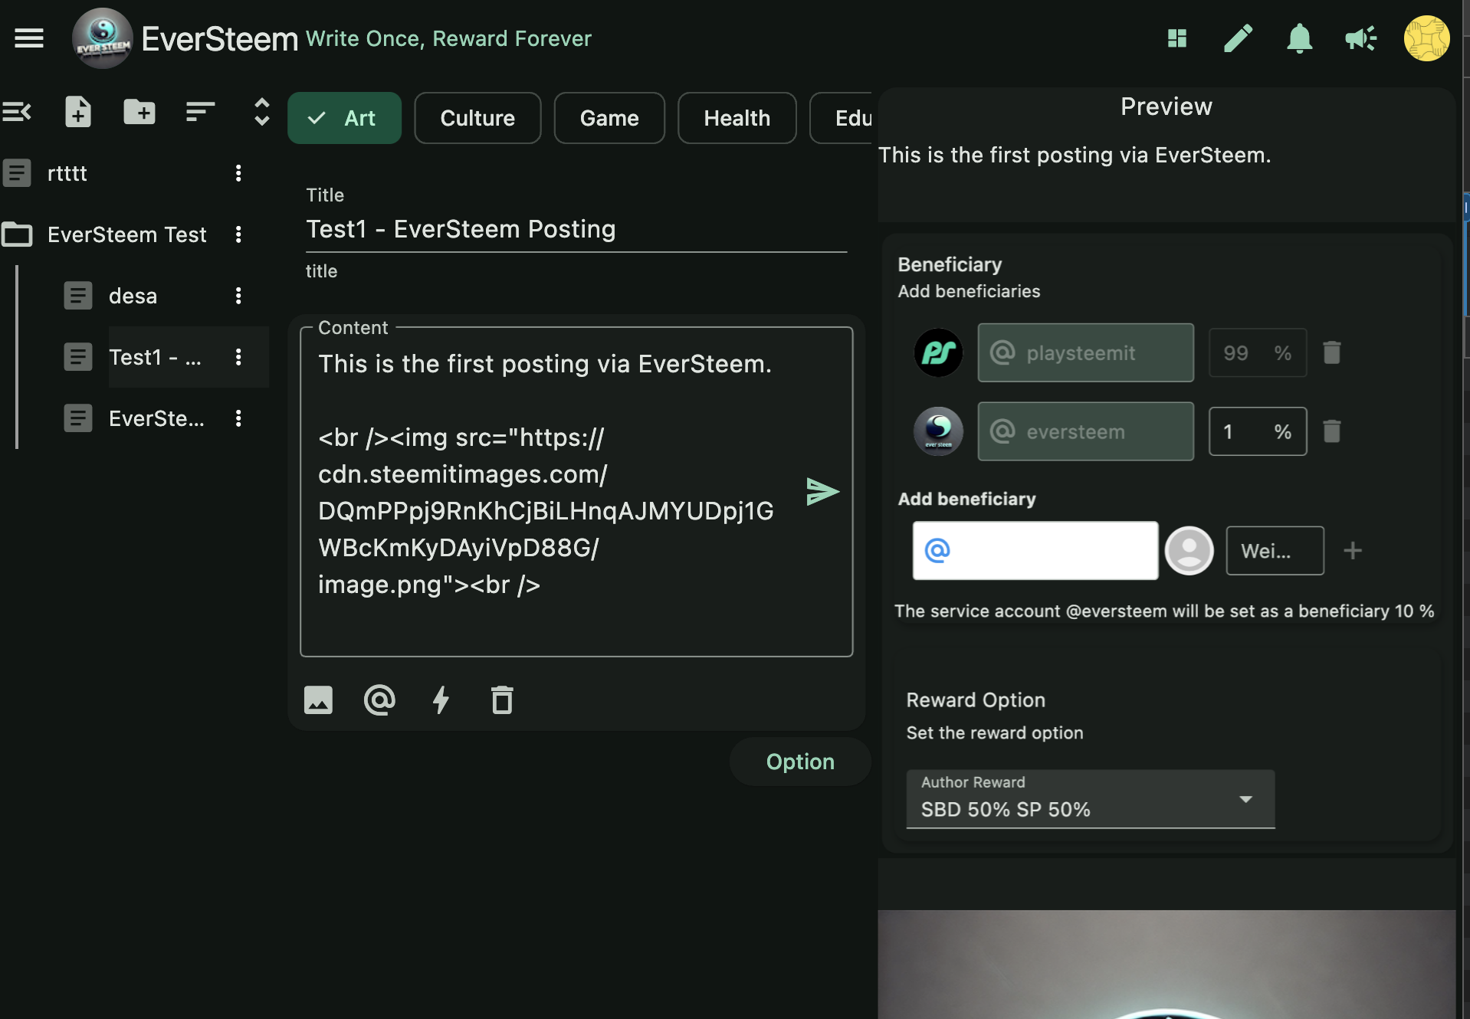Select the Health category chip
The width and height of the screenshot is (1470, 1019).
(737, 118)
